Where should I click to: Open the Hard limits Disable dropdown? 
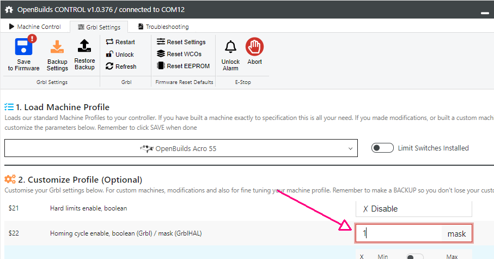pos(413,209)
